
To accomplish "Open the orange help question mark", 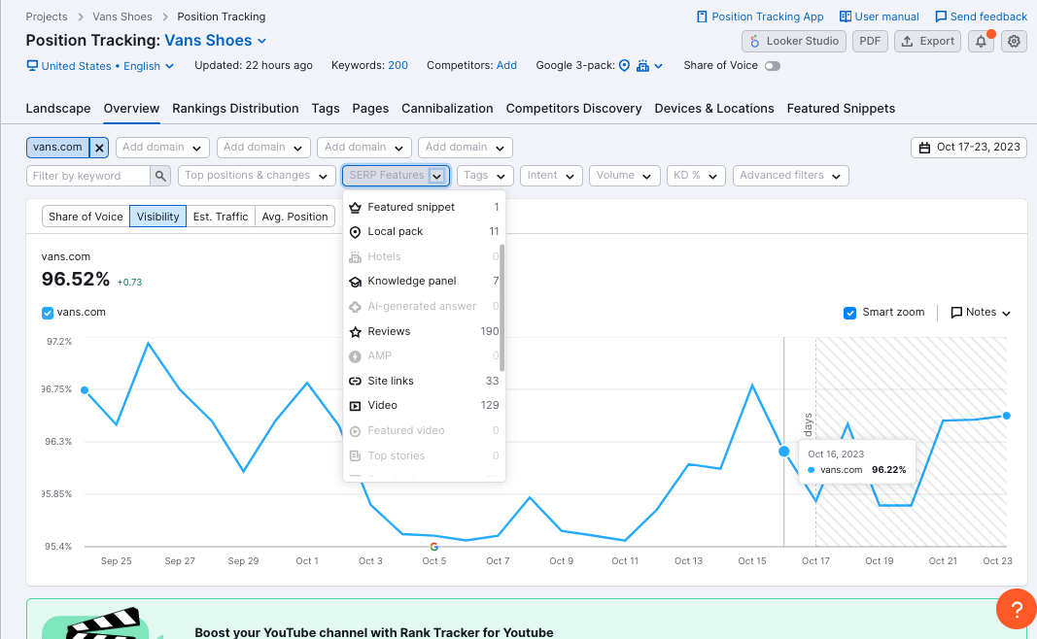I will 1016,610.
